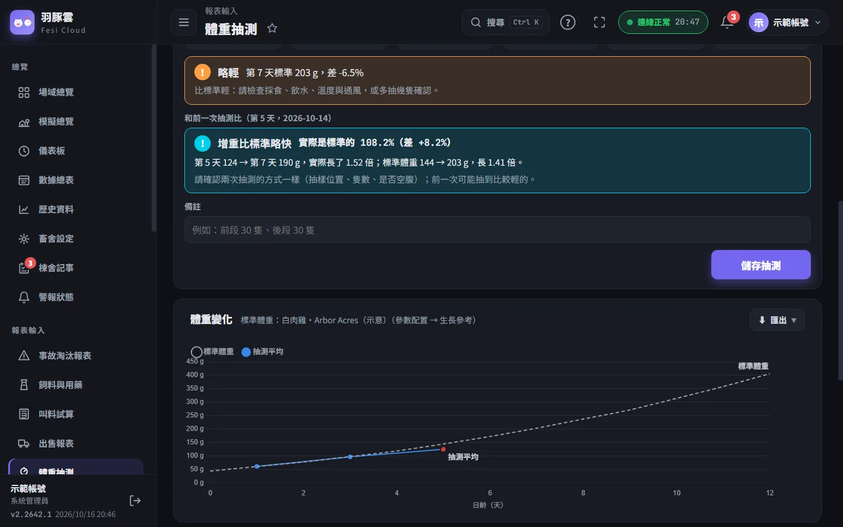Screen dimensions: 843x527
Task: Click the 參數配置 → 生長參考 text
Action: 433,320
